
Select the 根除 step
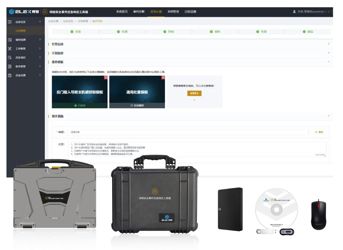click(215, 32)
